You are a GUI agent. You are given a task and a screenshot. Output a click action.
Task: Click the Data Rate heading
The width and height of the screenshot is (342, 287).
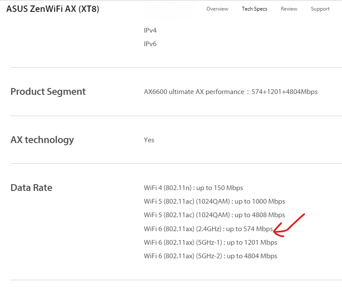pos(31,188)
